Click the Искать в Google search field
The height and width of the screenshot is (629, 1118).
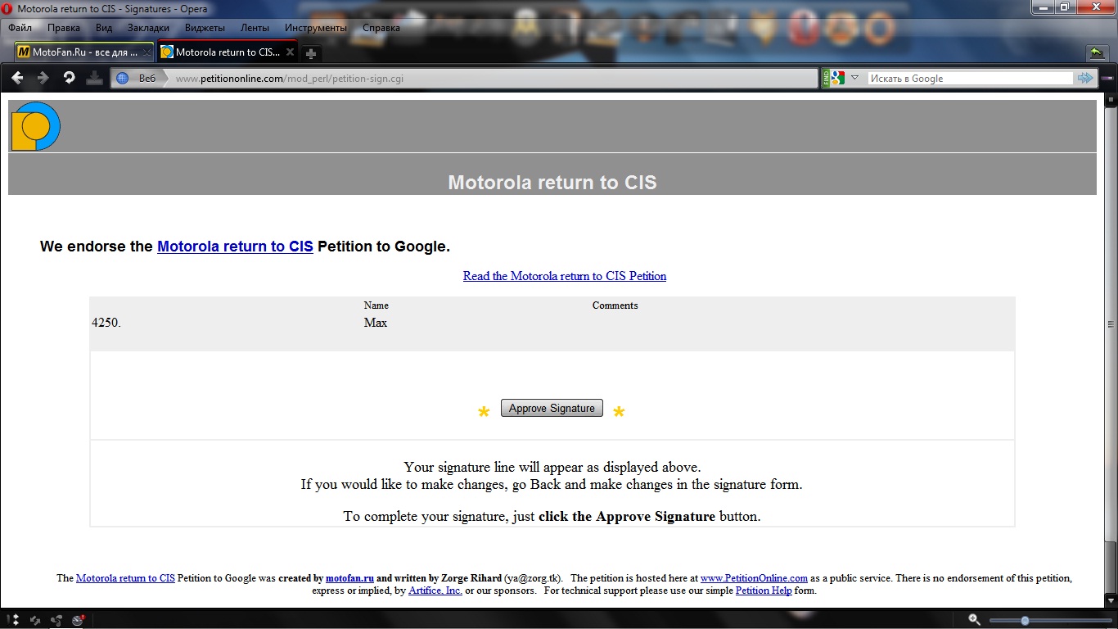[x=969, y=79]
